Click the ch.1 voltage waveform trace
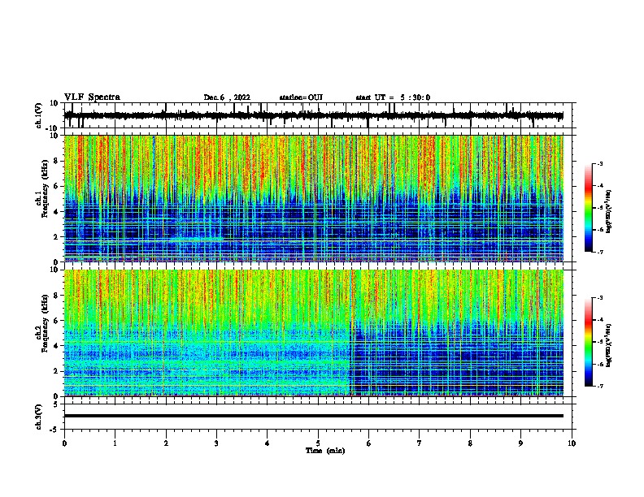This screenshot has width=644, height=497. (314, 115)
